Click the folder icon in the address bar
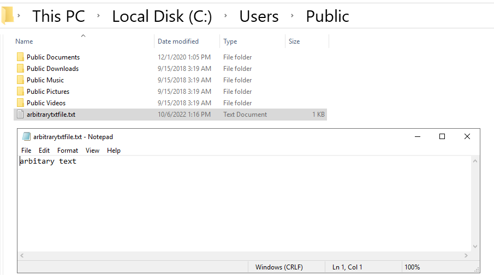This screenshot has width=494, height=276. pos(8,15)
